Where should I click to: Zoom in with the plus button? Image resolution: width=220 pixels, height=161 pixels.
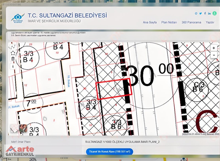click(214, 48)
